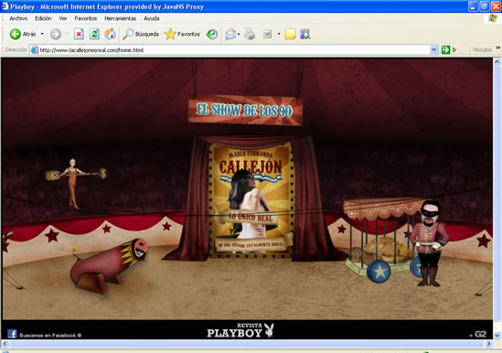Click the vertical scrollbar down arrow
Screen dimensions: 502x353
click(497, 336)
